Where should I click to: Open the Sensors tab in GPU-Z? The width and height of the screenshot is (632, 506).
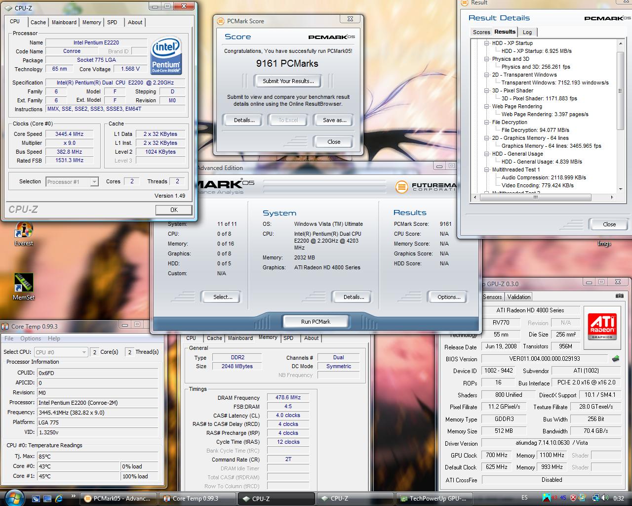(x=492, y=297)
